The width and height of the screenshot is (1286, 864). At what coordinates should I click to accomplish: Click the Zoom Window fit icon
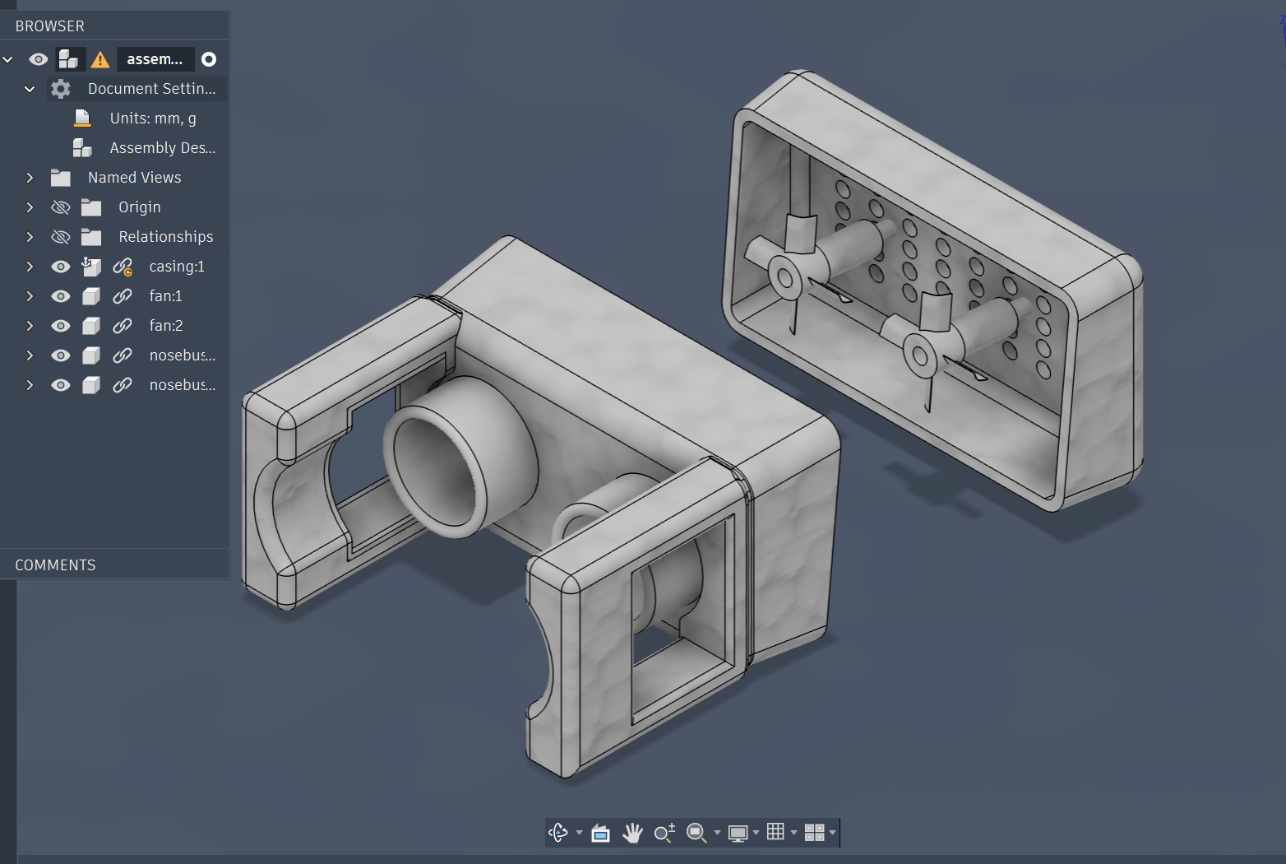pyautogui.click(x=696, y=833)
